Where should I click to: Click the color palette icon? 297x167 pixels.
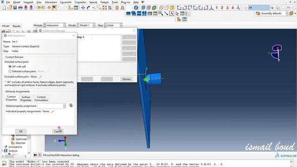click(x=258, y=13)
